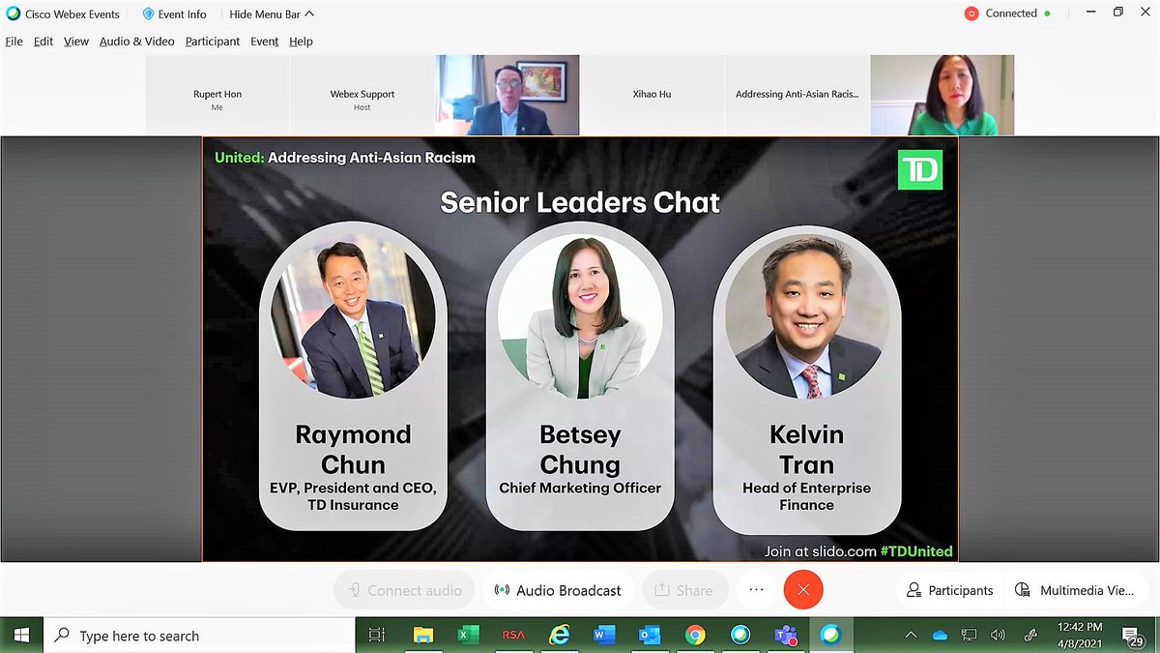Screen dimensions: 1160x653
Task: Open Internet Explorer from taskbar
Action: [x=559, y=636]
